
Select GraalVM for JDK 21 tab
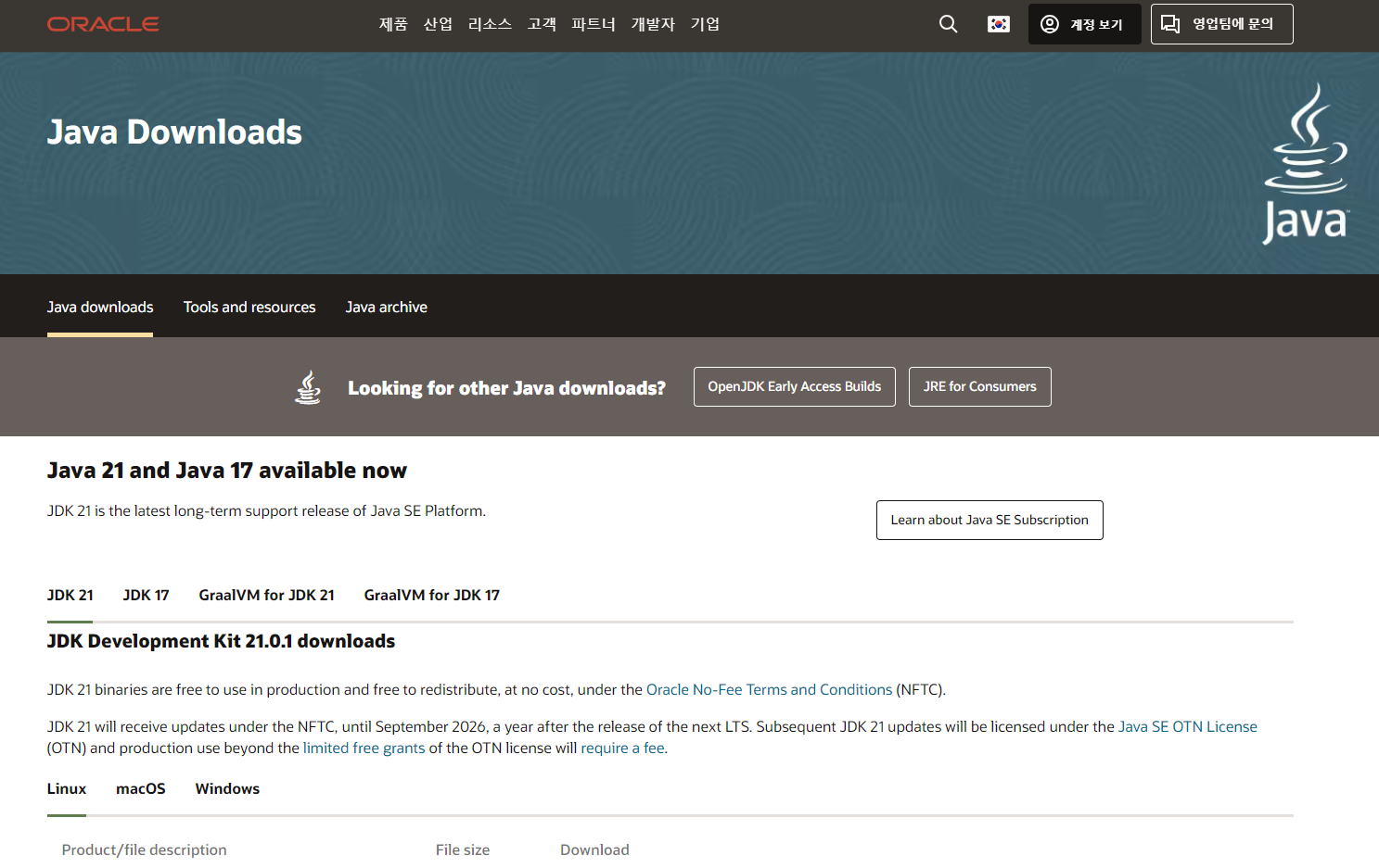pos(267,595)
